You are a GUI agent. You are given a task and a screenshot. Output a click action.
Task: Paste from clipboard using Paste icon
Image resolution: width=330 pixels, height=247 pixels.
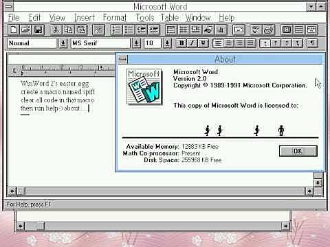(81, 30)
